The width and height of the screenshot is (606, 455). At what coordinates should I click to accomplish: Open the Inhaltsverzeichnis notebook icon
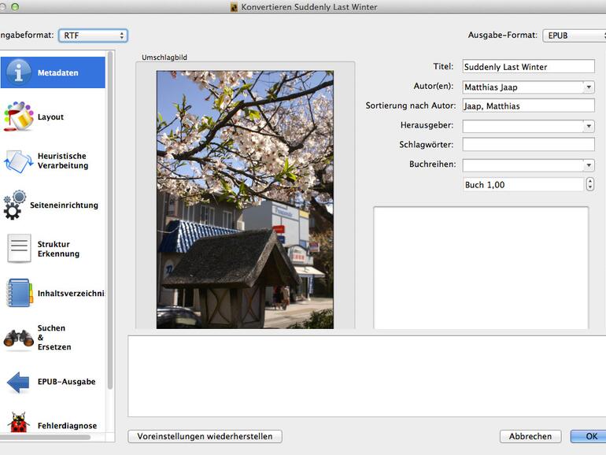(18, 293)
